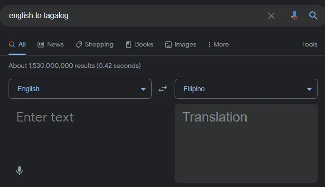Swap source and target languages
The height and width of the screenshot is (187, 325).
163,89
